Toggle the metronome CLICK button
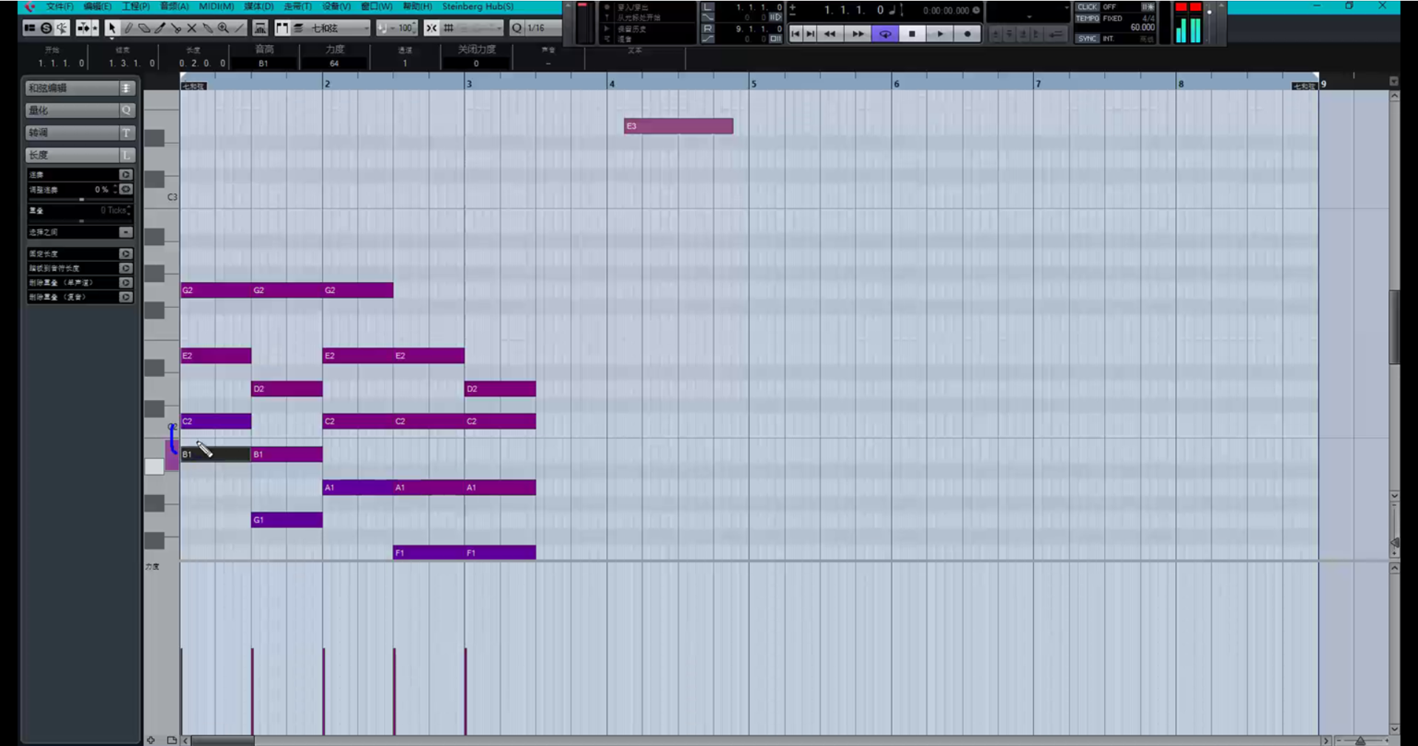Viewport: 1418px width, 746px height. click(1087, 7)
